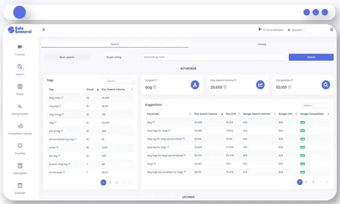Click the 'Keywords go here' input field
Image resolution: width=340 pixels, height=204 pixels.
point(212,57)
